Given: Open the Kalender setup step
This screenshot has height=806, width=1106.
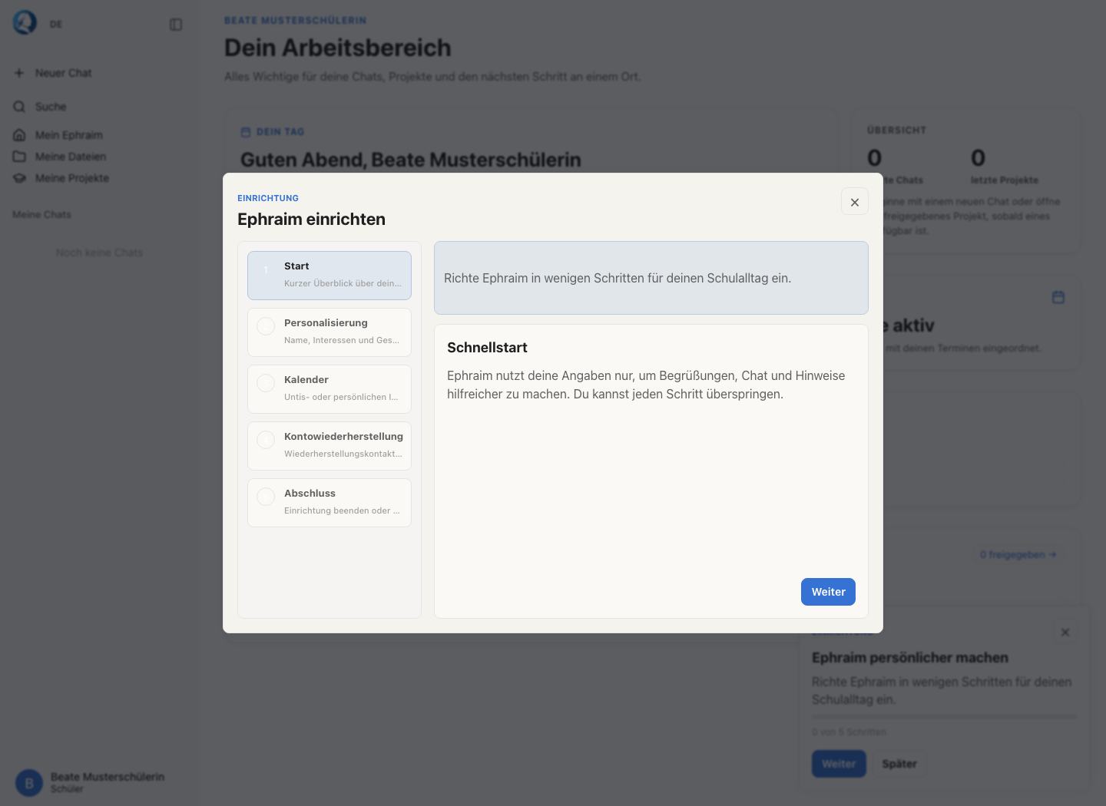Looking at the screenshot, I should (329, 389).
